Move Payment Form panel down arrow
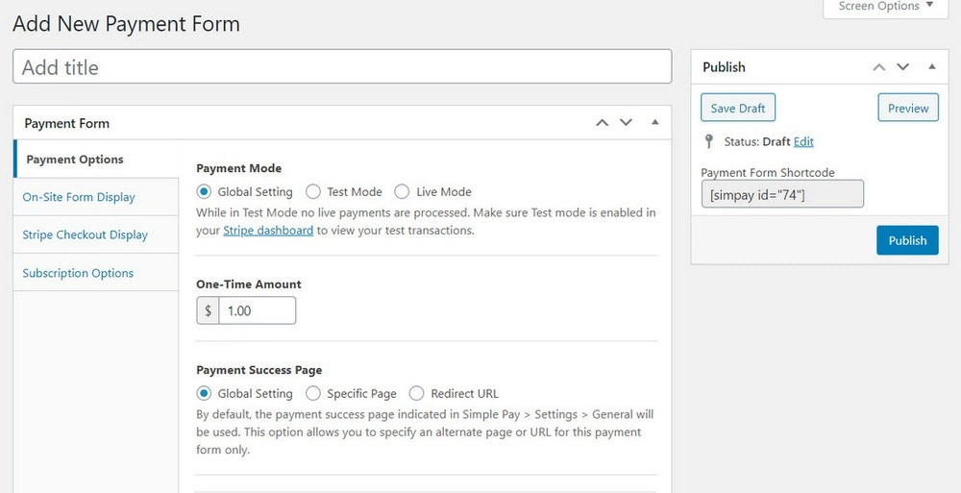Screen dimensions: 961x493 click(626, 123)
